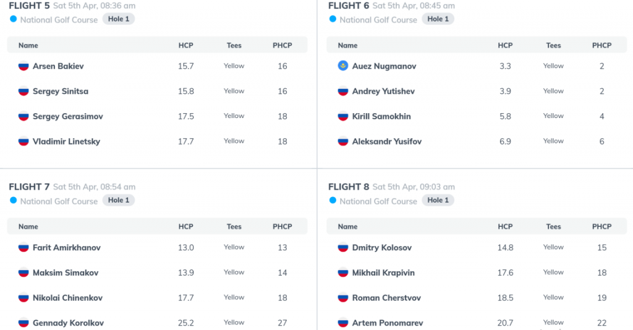The image size is (633, 330).
Task: Click the Kazakhstan flag beside Auez Nugmanov
Action: (x=342, y=66)
